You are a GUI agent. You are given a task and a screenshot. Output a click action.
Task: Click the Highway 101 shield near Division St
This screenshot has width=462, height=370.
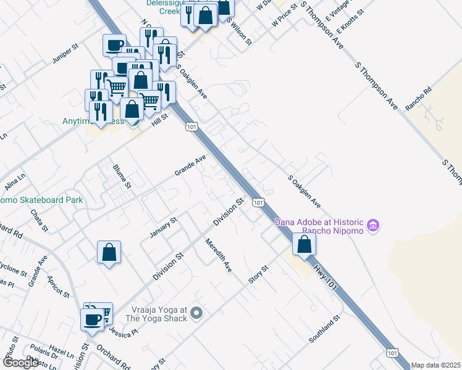click(x=258, y=202)
